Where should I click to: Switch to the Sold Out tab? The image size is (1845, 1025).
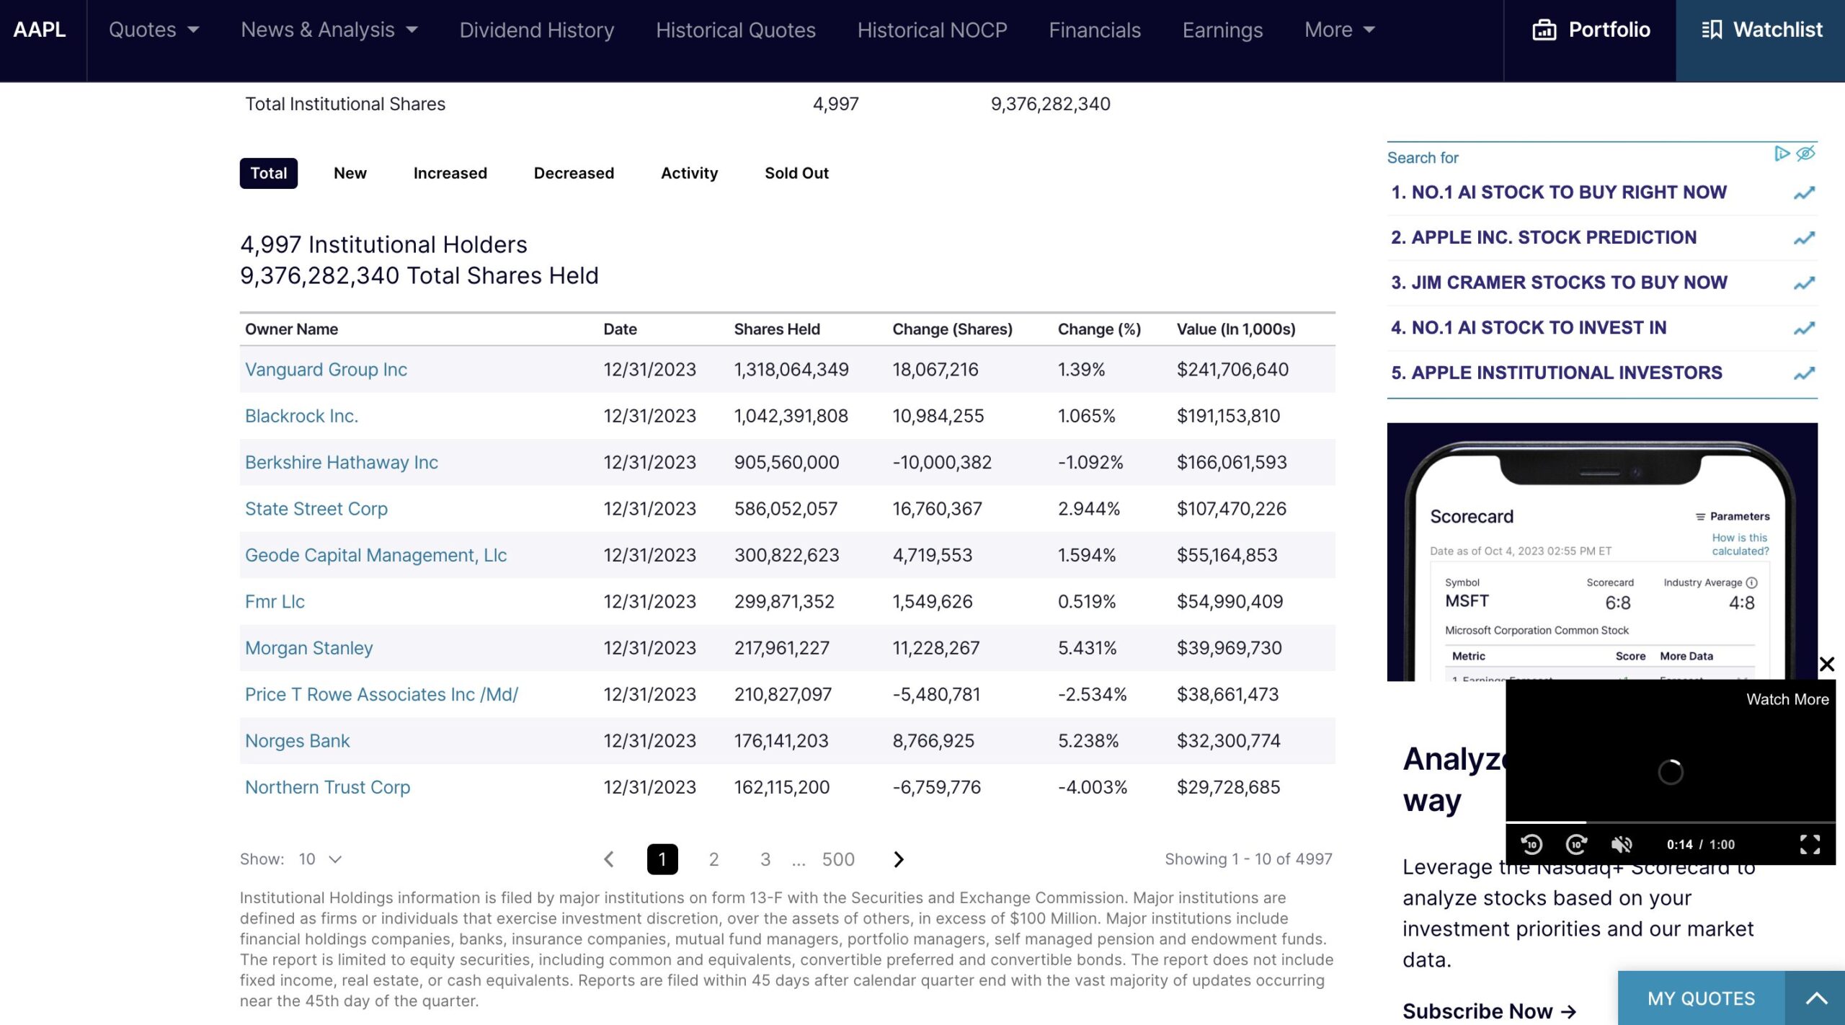coord(796,173)
